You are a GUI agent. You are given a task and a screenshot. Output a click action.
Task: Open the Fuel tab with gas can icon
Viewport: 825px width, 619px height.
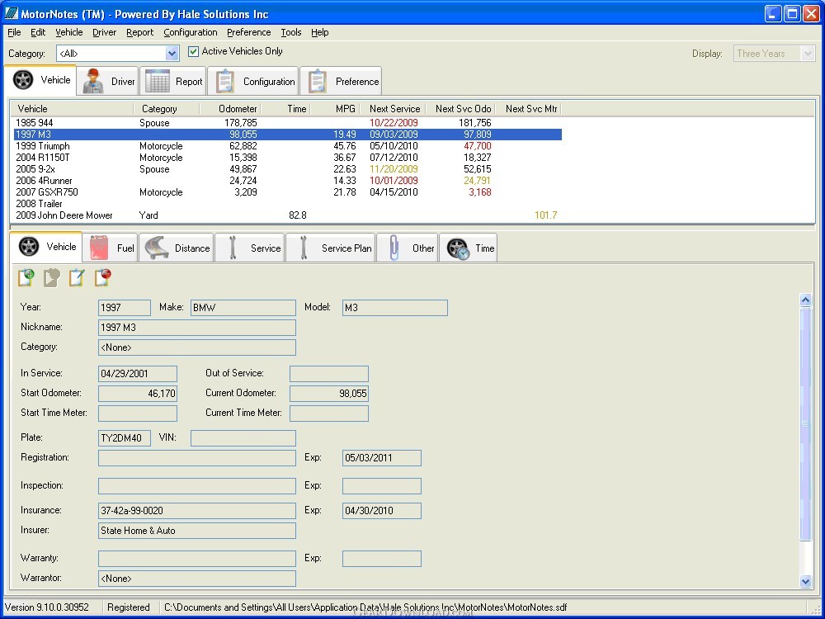pos(111,248)
